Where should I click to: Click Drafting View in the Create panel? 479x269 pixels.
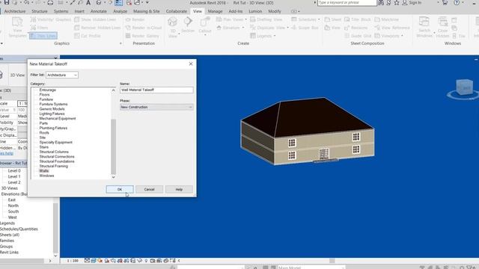click(266, 19)
